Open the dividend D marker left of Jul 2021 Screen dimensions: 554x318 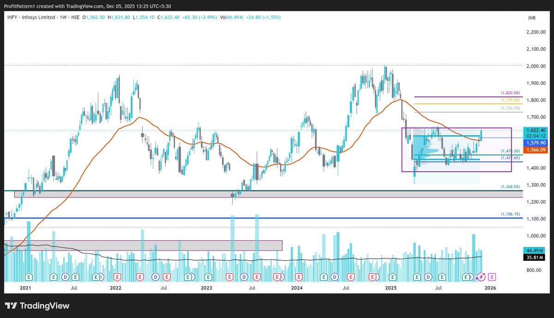[x=66, y=277]
